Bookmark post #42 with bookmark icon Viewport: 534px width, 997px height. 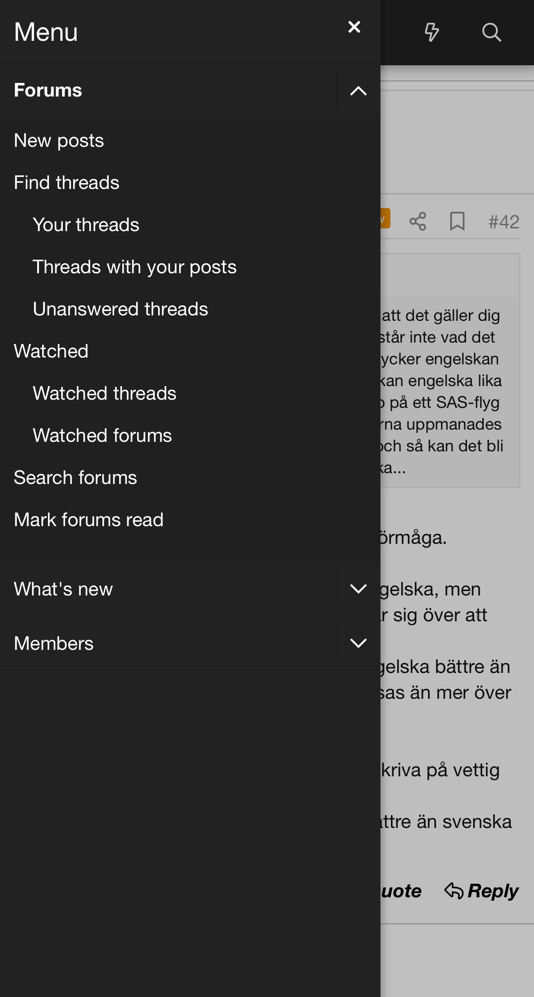[x=457, y=221]
